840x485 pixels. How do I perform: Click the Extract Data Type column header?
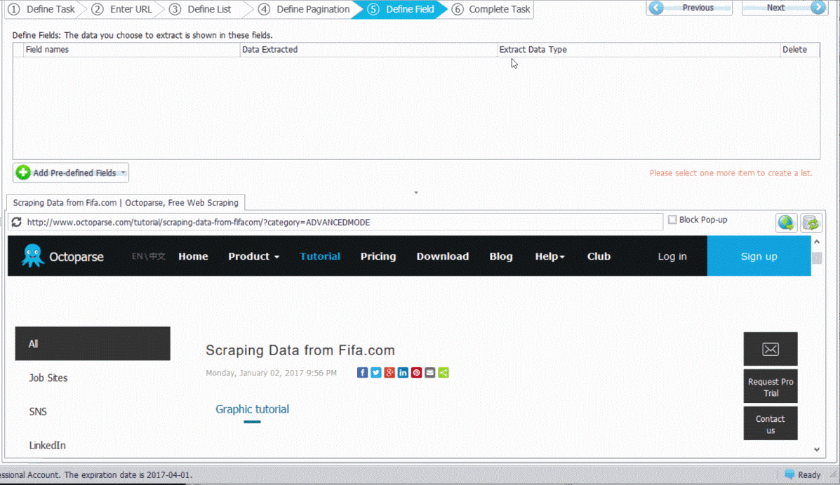(639, 49)
